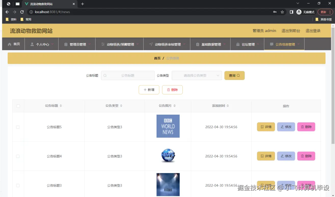Image resolution: width=335 pixels, height=197 pixels.
Task: Click the search icon in 公告标题 field
Action: click(105, 76)
